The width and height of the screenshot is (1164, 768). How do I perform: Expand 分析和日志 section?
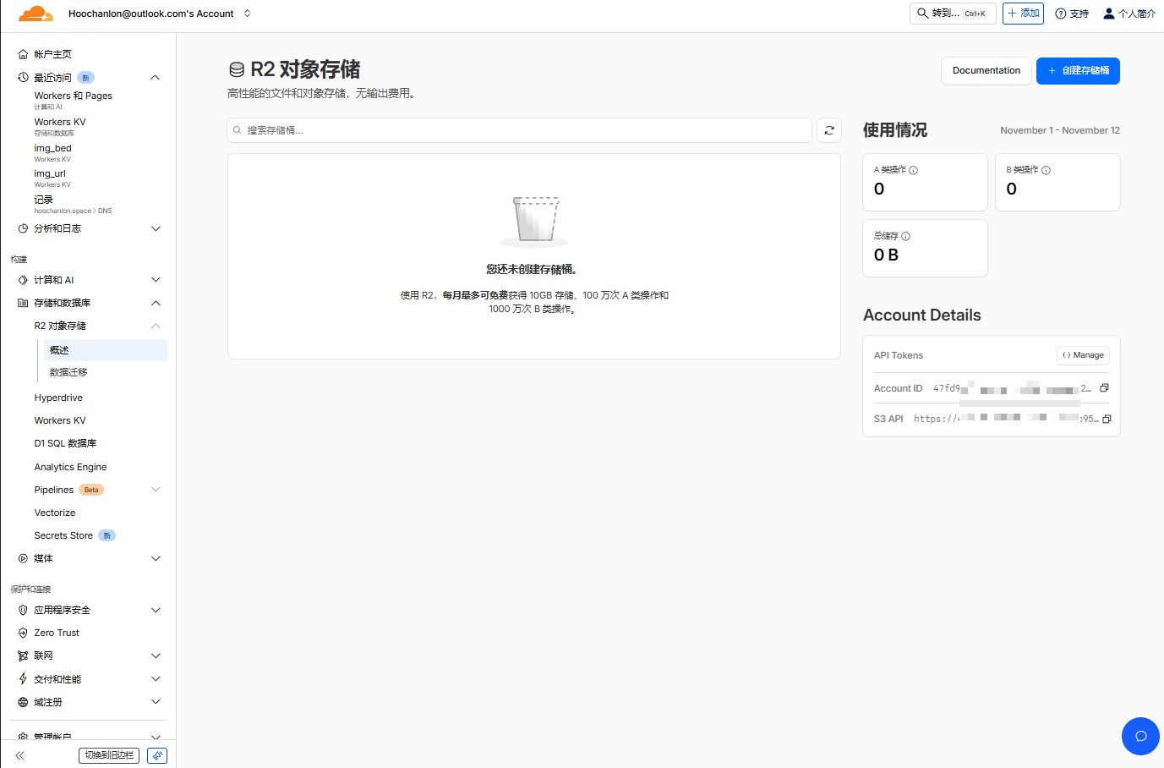[156, 228]
